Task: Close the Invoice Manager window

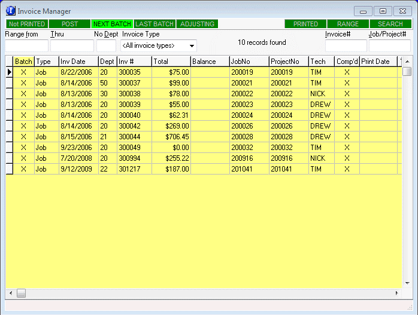Action: (402, 11)
